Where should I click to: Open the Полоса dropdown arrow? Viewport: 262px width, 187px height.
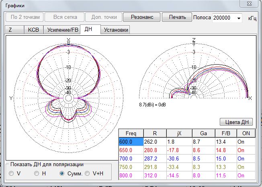pos(239,18)
